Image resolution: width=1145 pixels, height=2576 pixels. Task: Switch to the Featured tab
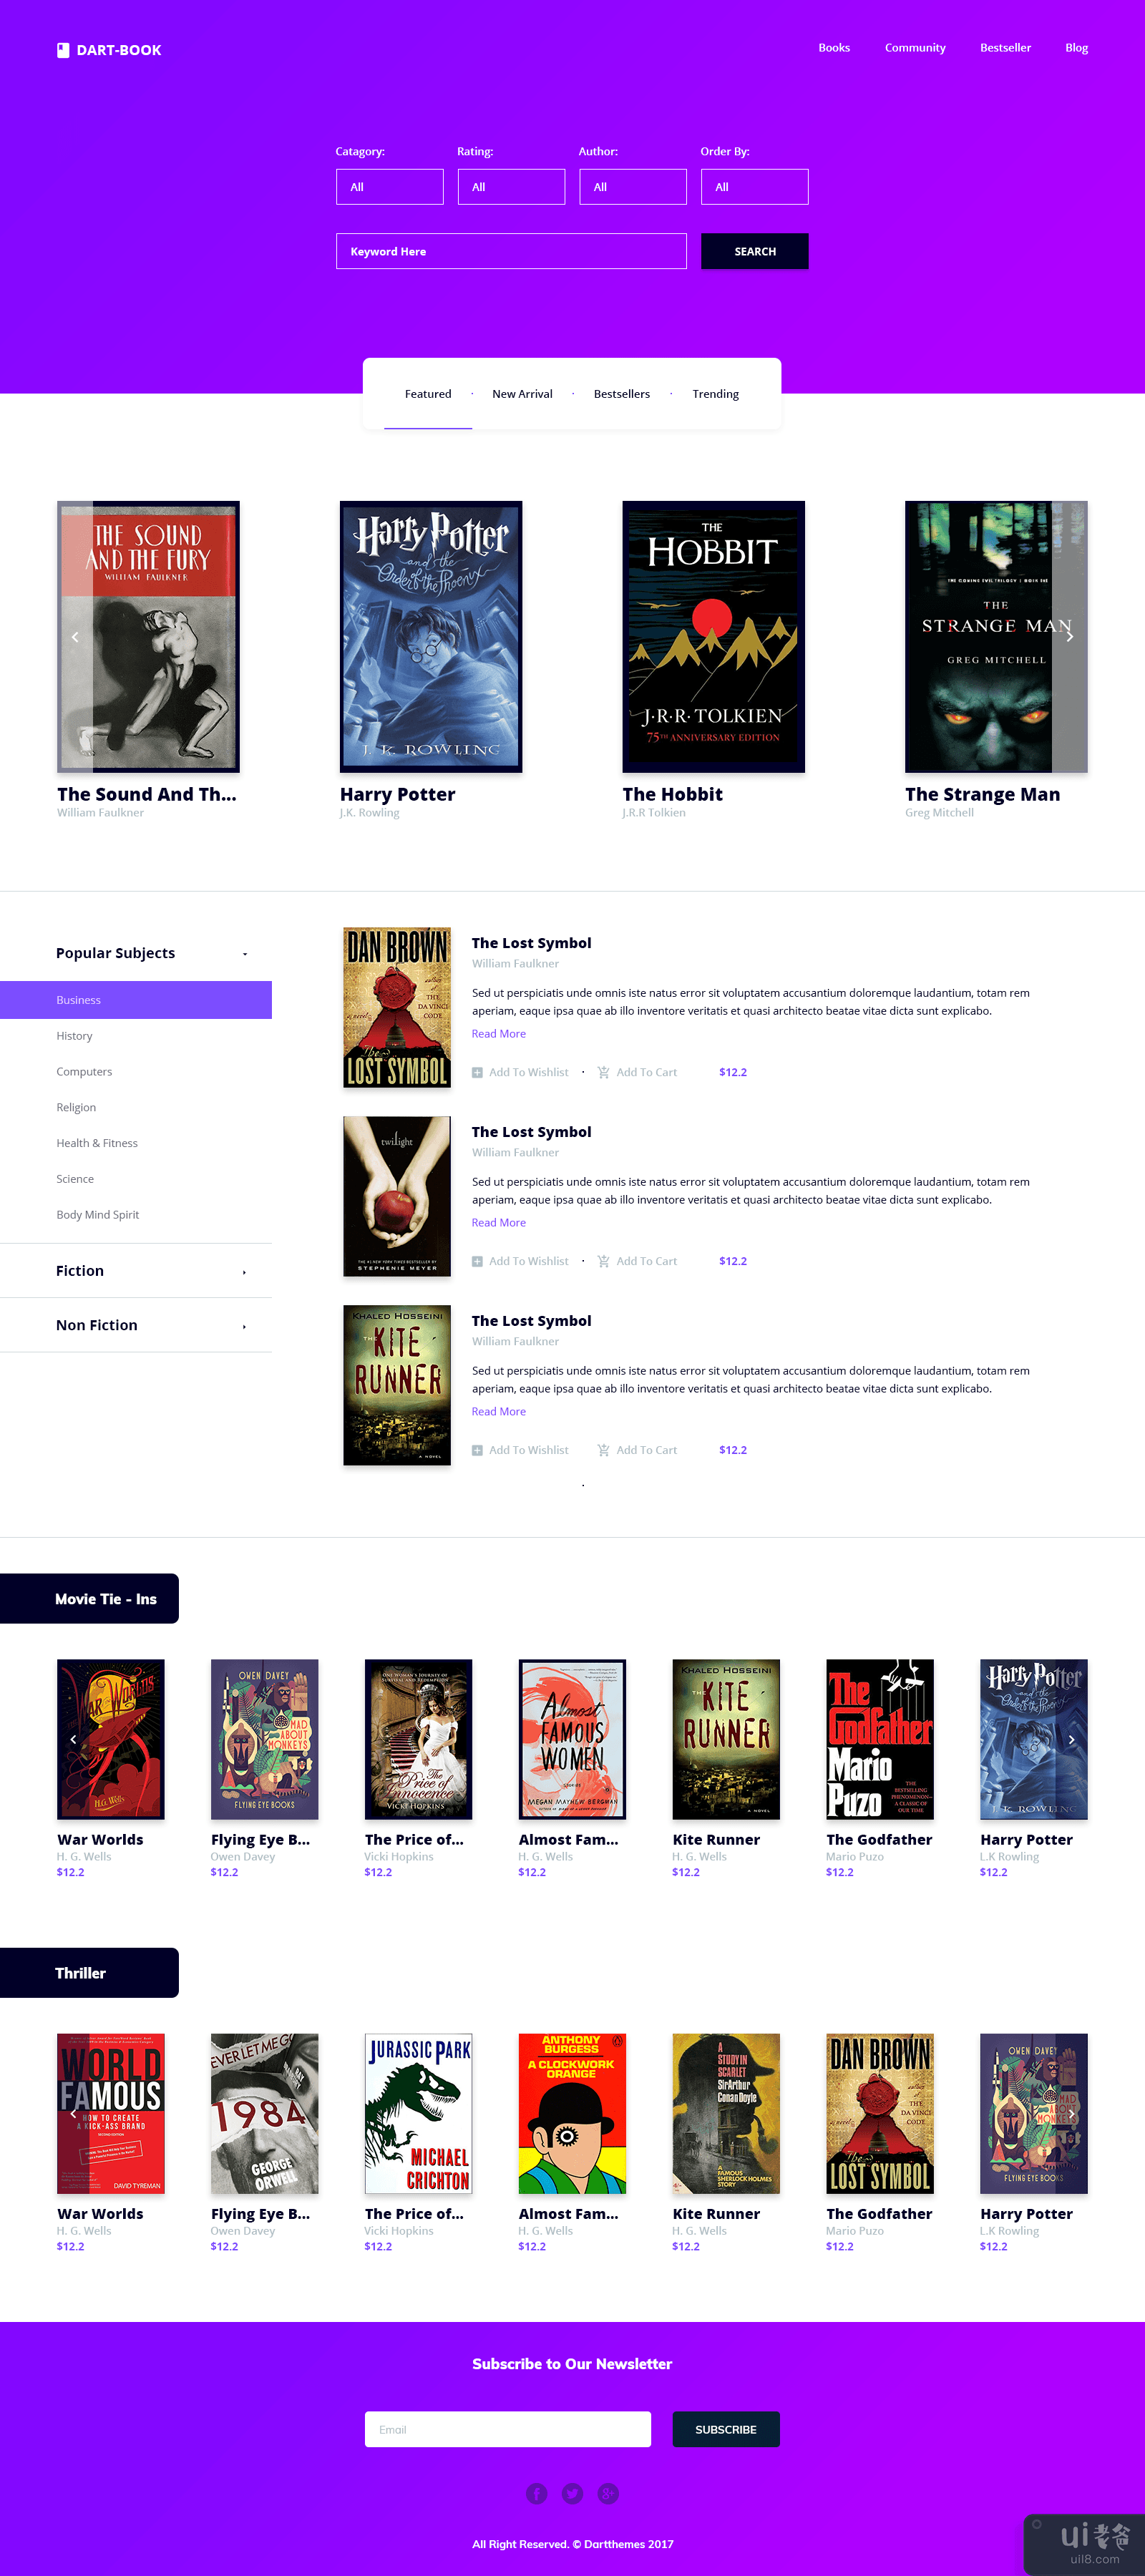[x=428, y=394]
